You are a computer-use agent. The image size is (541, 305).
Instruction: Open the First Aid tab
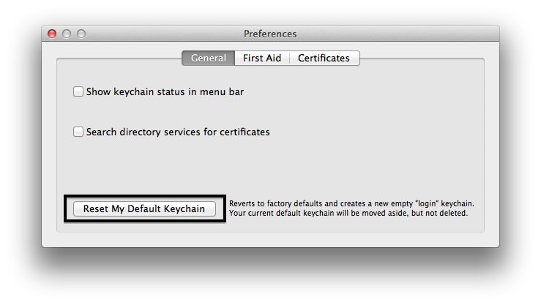click(x=262, y=59)
